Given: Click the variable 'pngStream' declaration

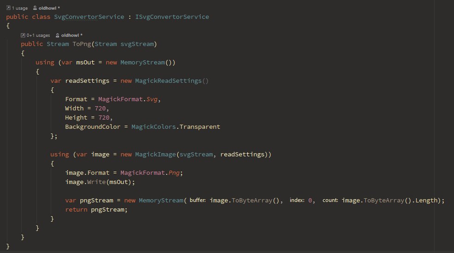Looking at the screenshot, I should (96, 201).
